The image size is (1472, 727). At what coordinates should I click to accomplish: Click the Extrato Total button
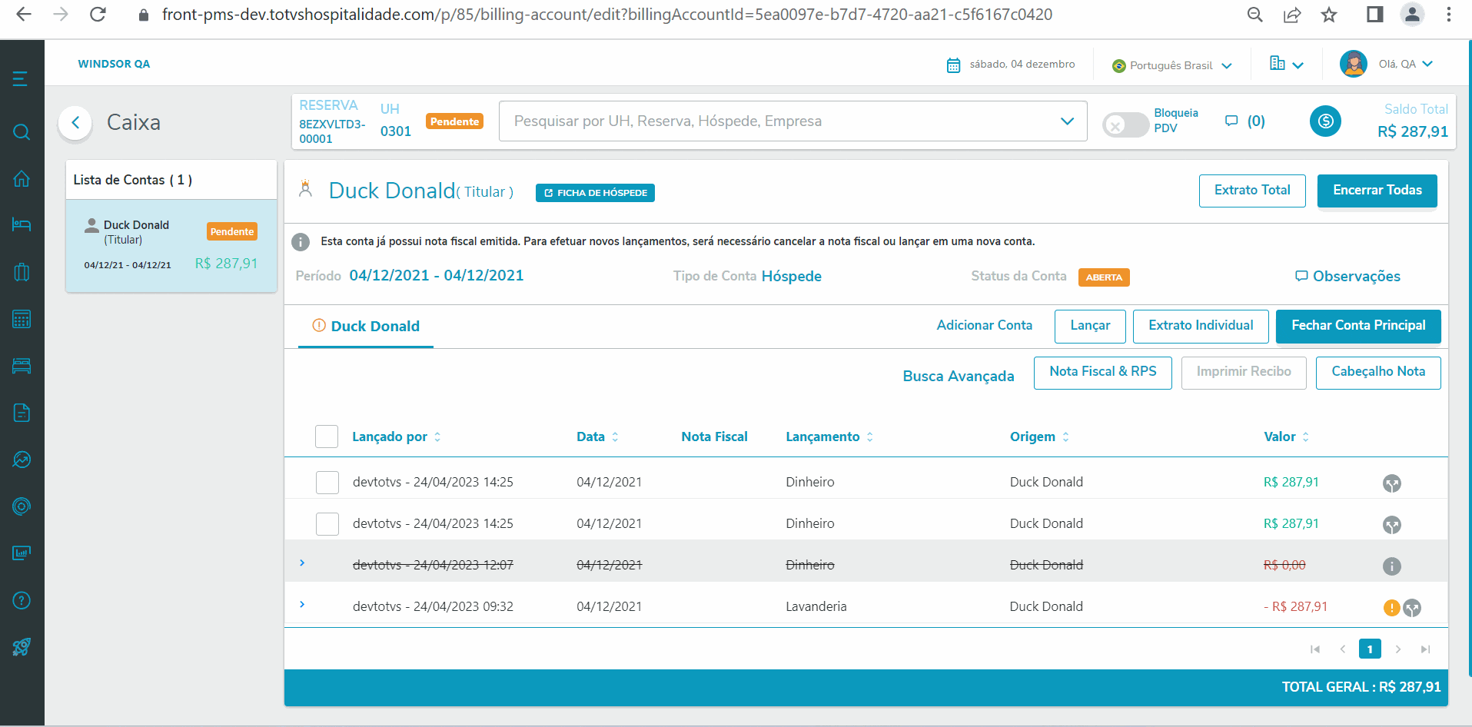point(1252,191)
